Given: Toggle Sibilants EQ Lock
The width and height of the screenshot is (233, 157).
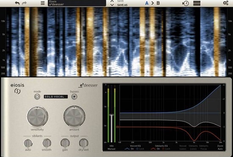Looking at the screenshot, I should point(166,149).
